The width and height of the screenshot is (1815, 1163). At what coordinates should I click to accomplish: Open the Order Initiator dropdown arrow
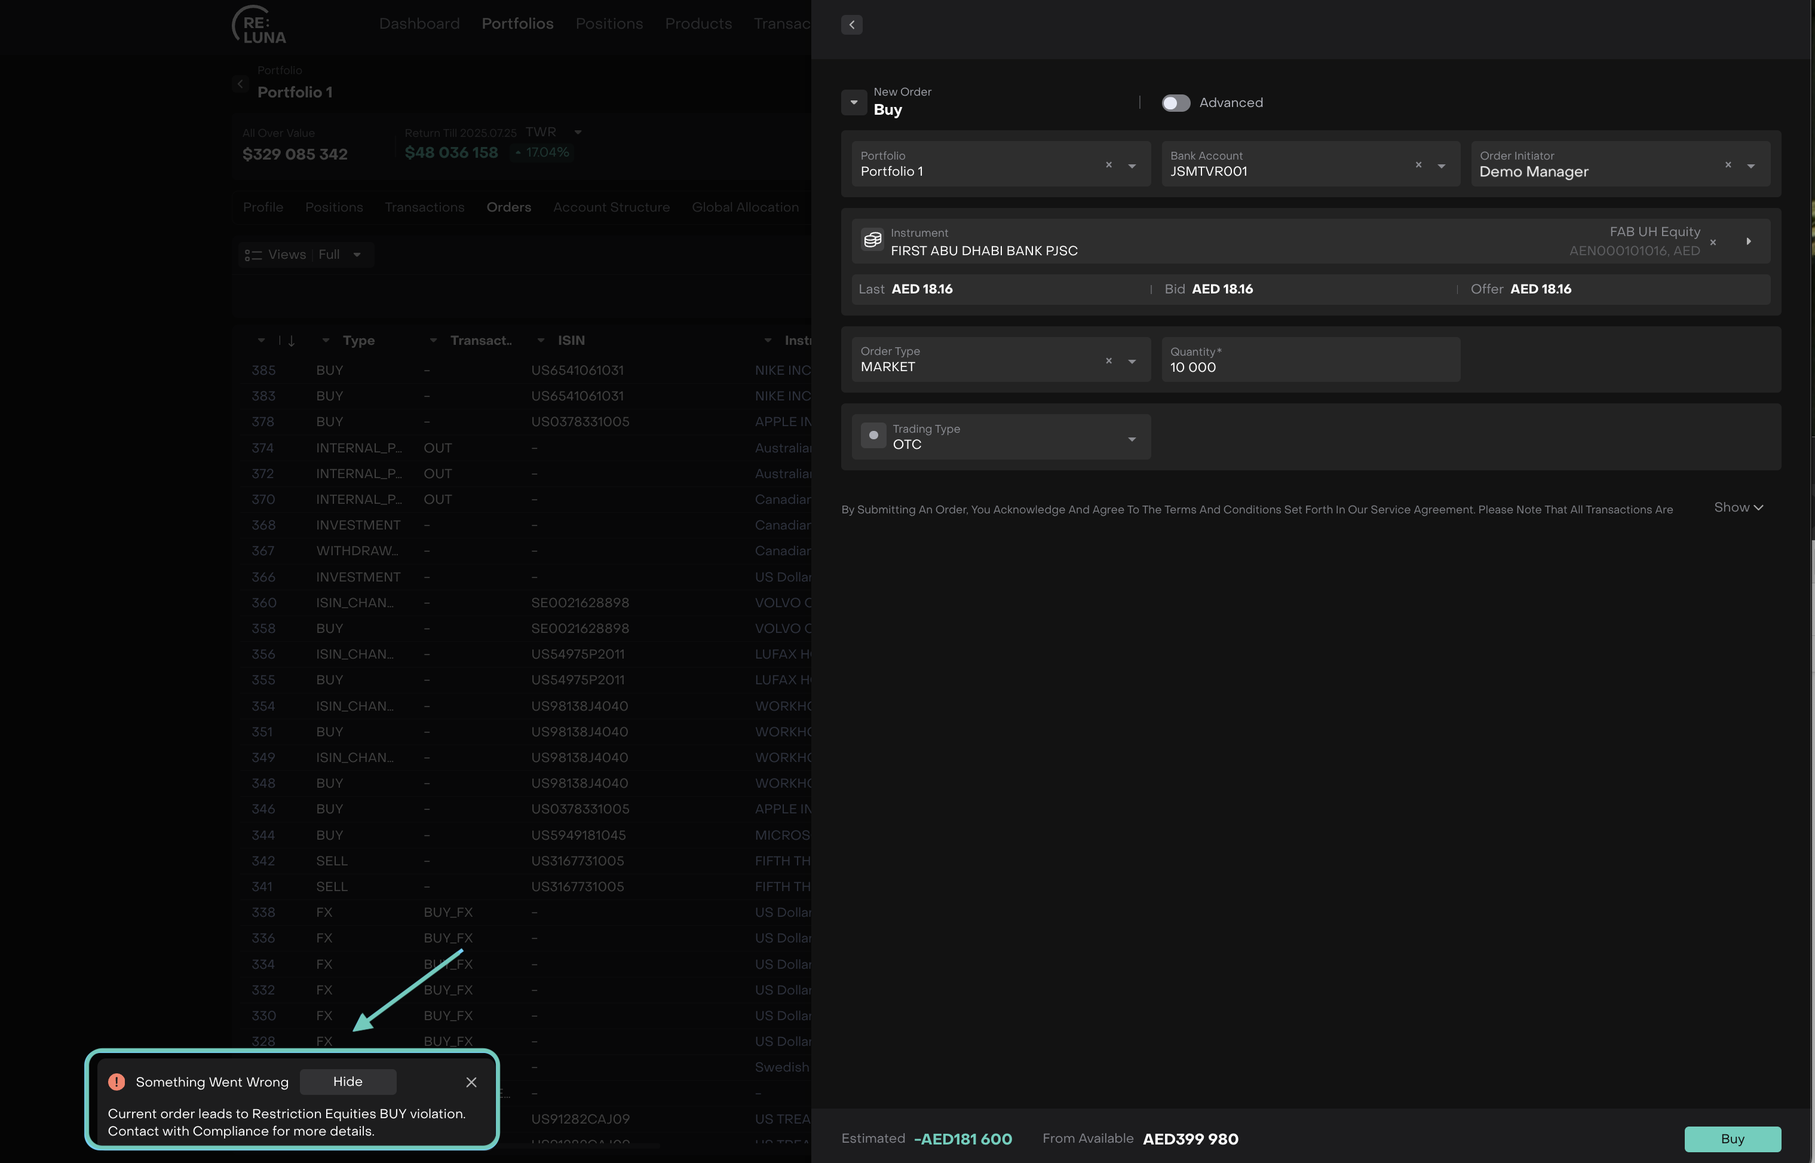(x=1751, y=166)
